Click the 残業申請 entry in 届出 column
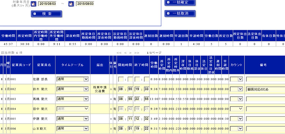 point(100,87)
